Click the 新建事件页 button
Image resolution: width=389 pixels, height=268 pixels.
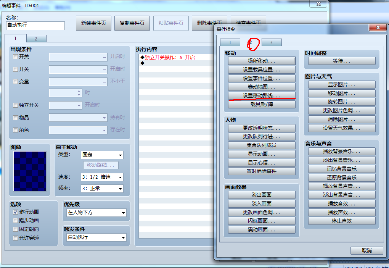[93, 23]
